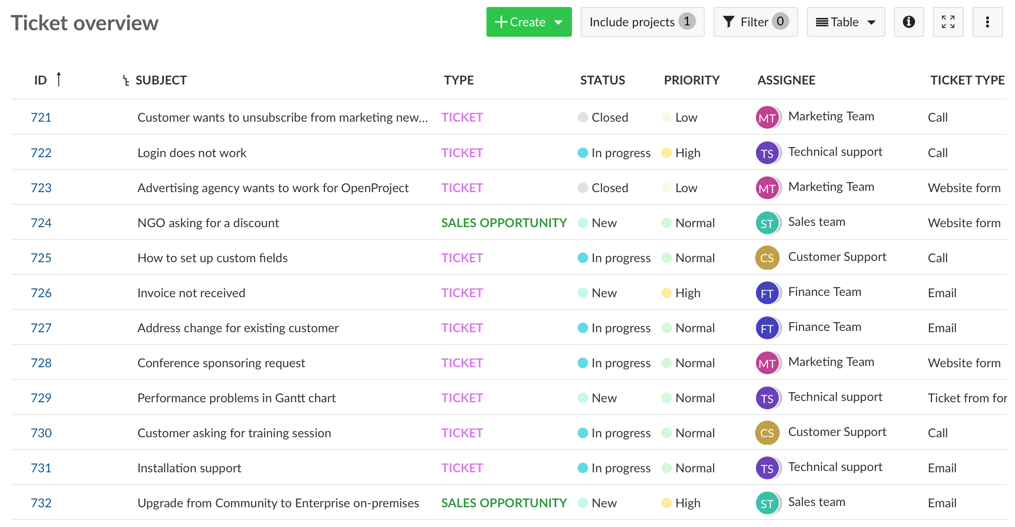Click the filter funnel icon
The height and width of the screenshot is (527, 1015).
pos(729,21)
